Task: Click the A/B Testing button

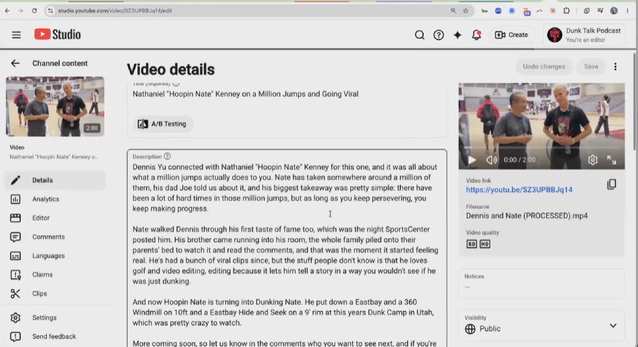Action: click(163, 124)
